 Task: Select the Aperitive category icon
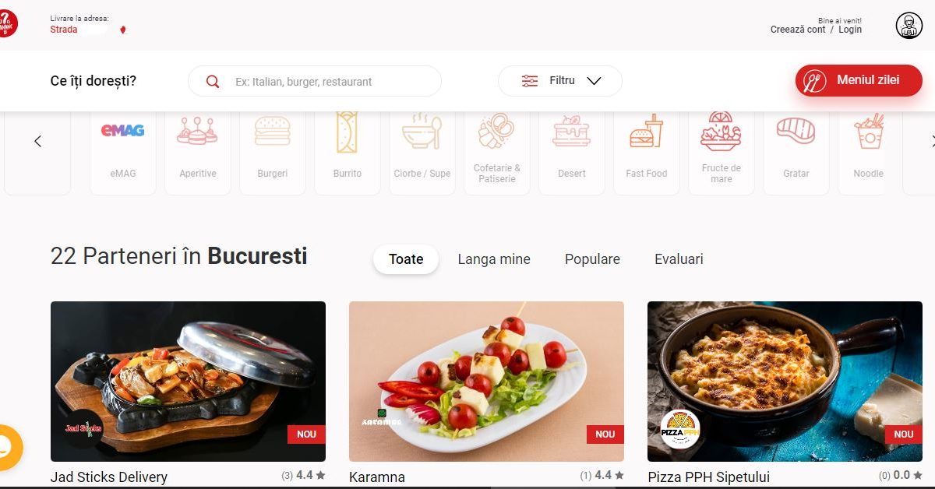click(197, 131)
